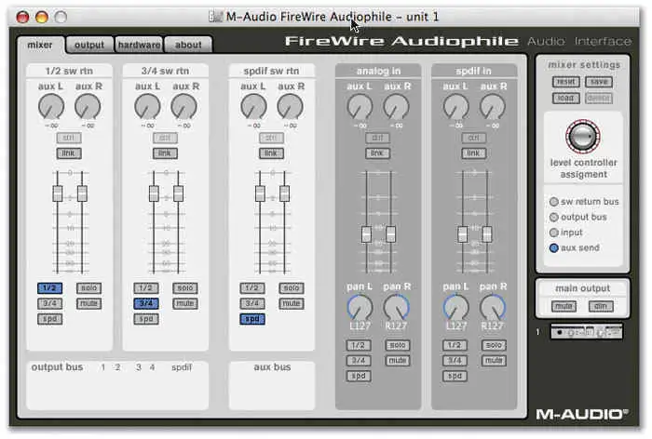Screen dimensions: 652x439
Task: Solo the 3/4 sw rtn channel
Action: (184, 288)
